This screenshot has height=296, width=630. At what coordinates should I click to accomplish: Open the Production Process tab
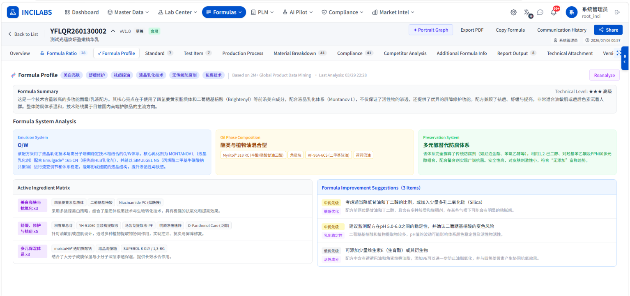243,53
